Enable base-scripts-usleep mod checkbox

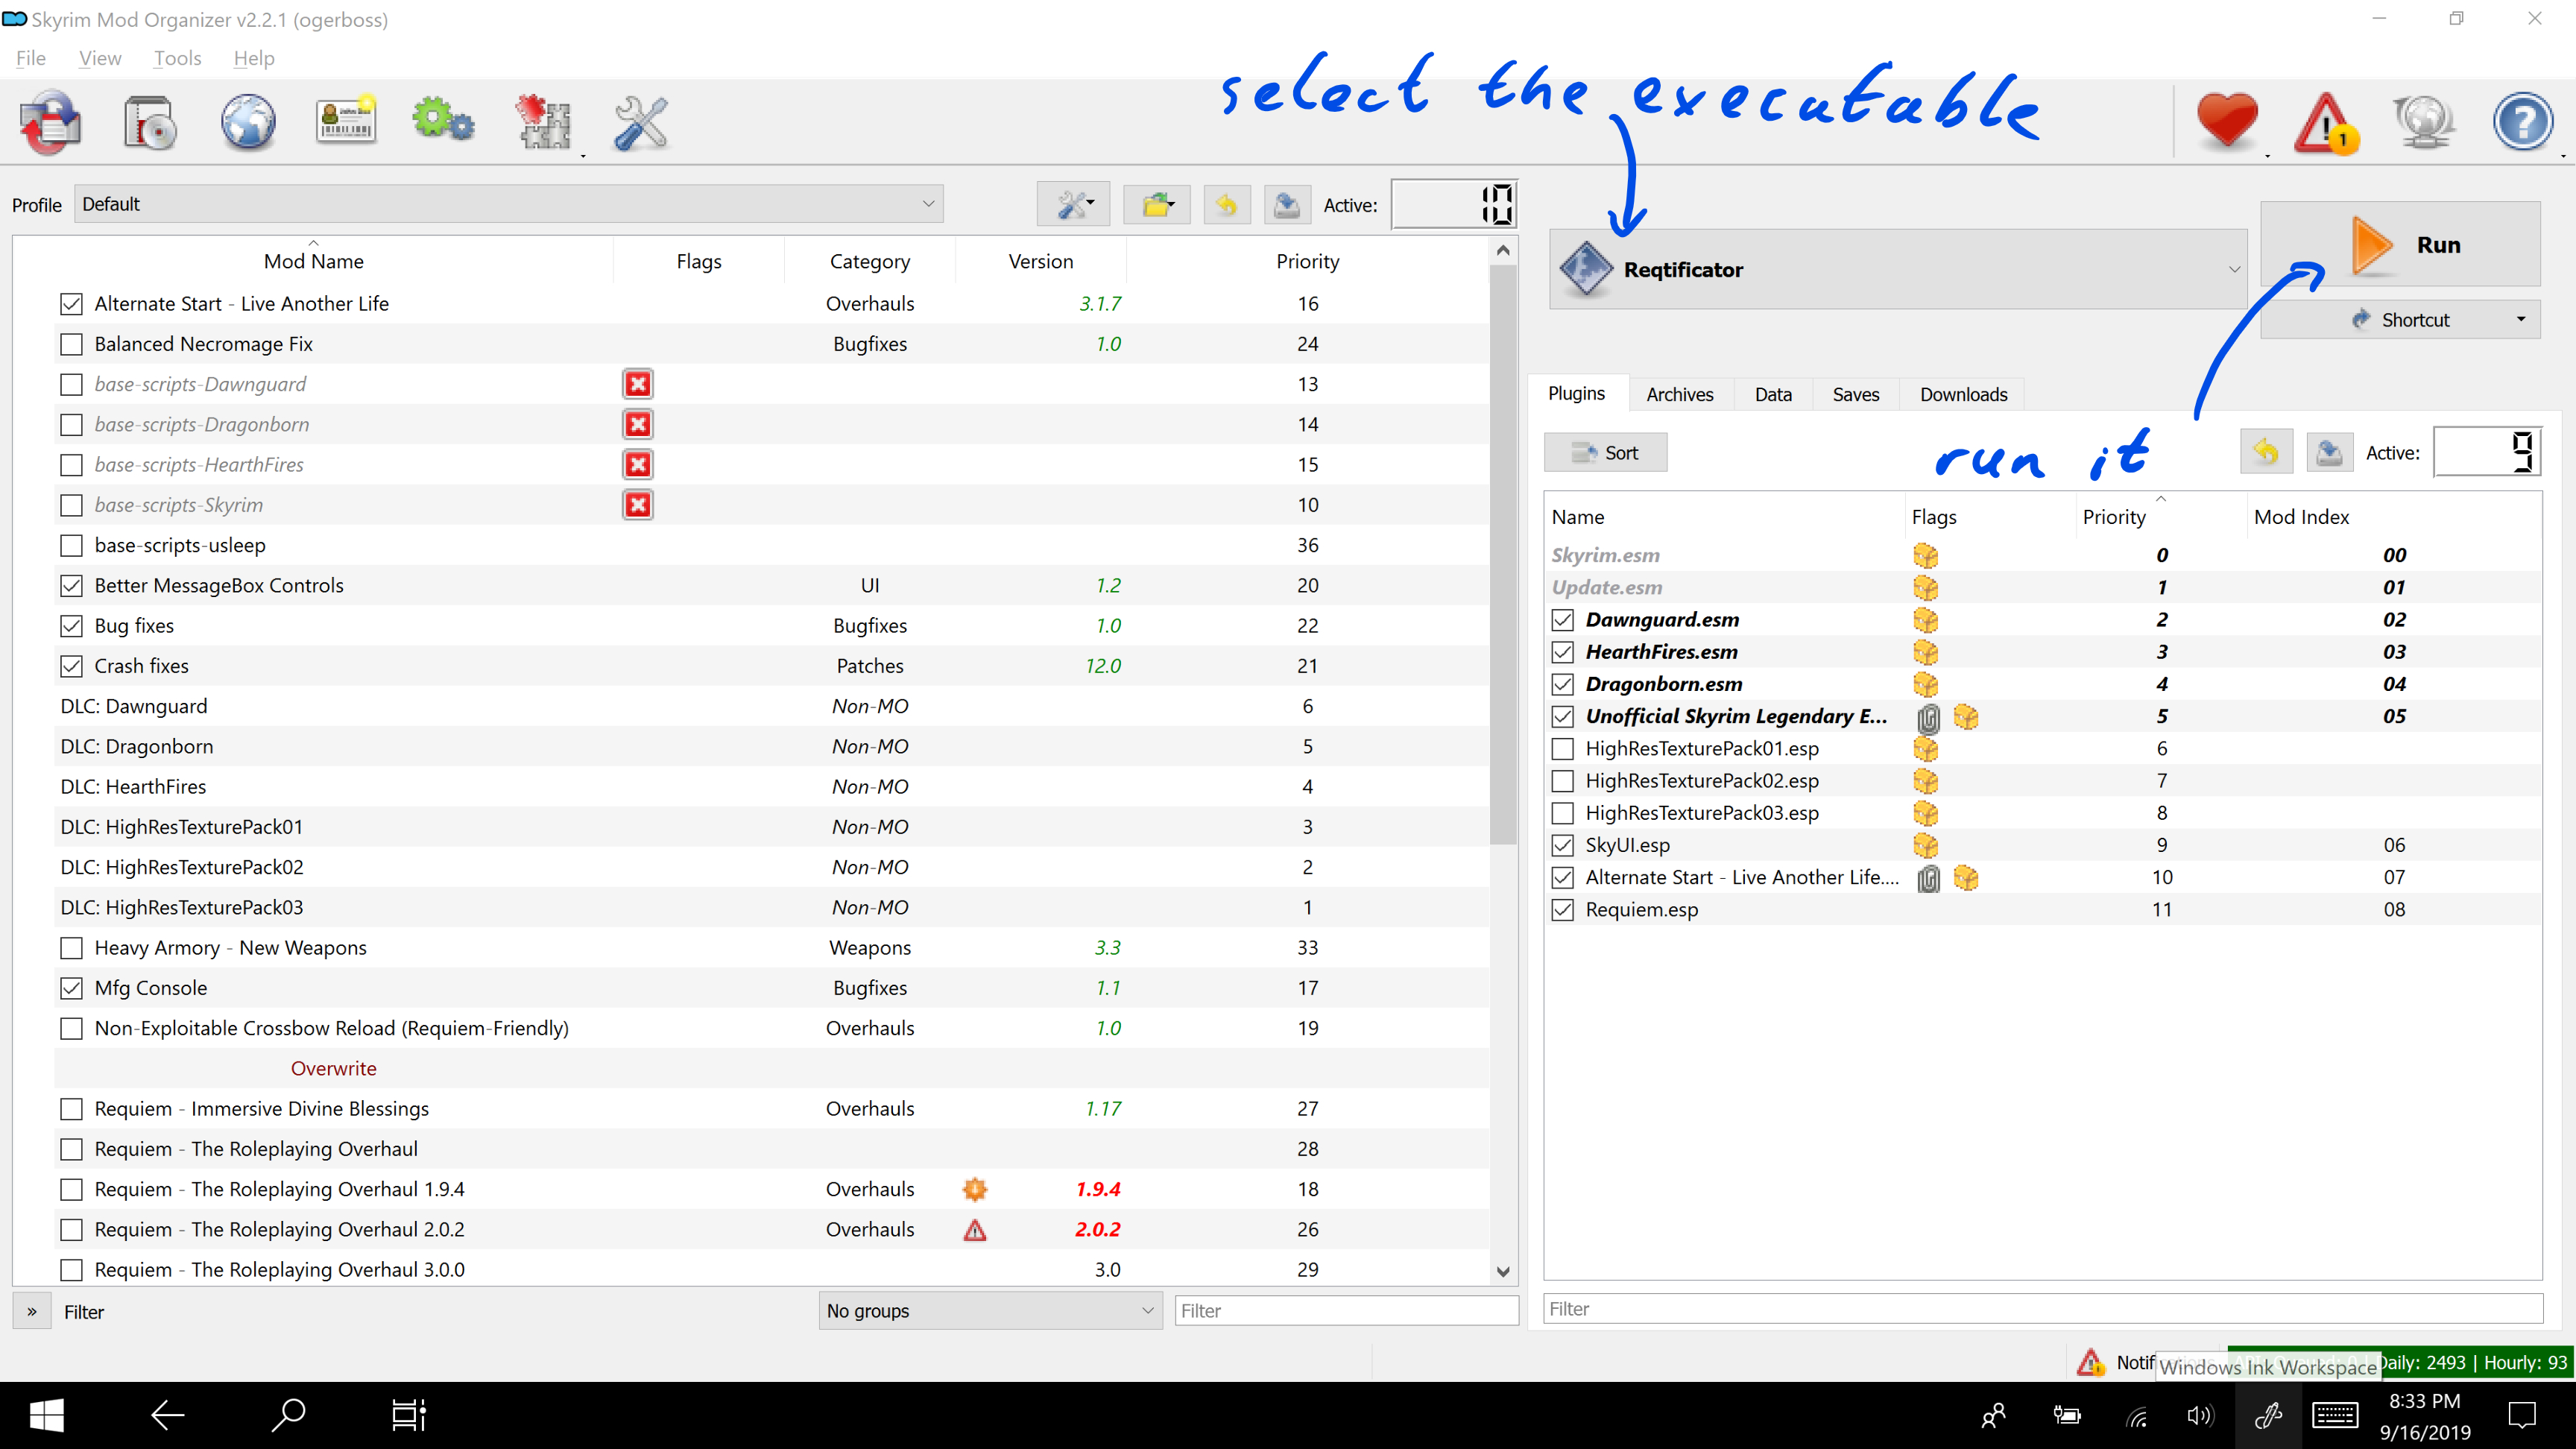pyautogui.click(x=71, y=545)
